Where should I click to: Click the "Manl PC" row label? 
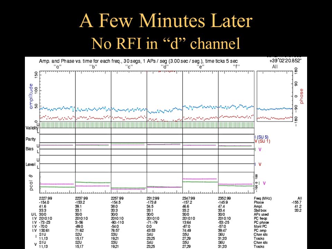tap(260, 227)
